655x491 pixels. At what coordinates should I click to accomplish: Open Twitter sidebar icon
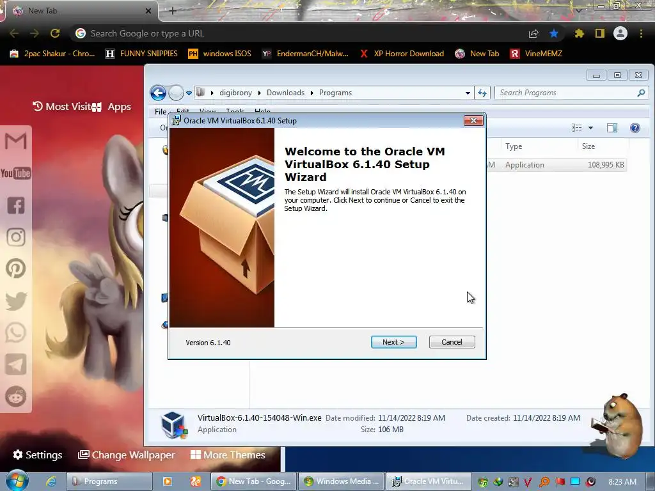pyautogui.click(x=16, y=301)
